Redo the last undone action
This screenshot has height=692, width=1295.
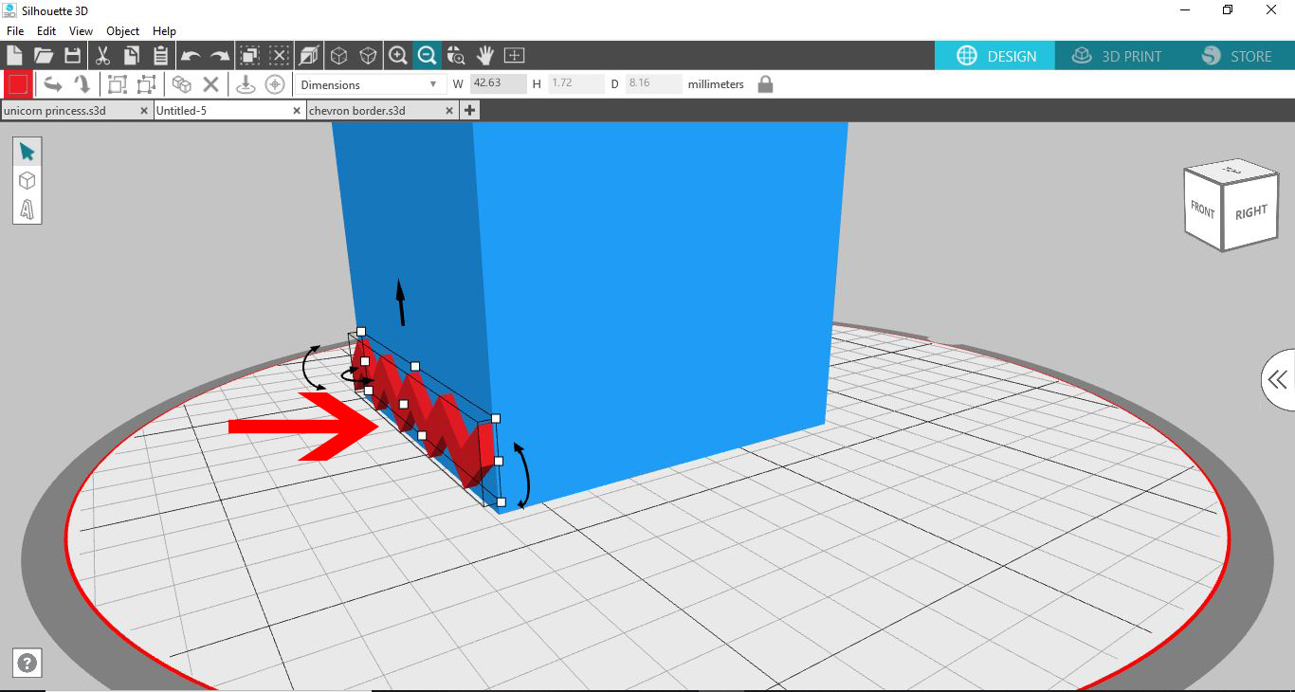[220, 56]
